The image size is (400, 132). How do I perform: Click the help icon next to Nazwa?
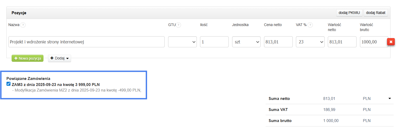23,25
